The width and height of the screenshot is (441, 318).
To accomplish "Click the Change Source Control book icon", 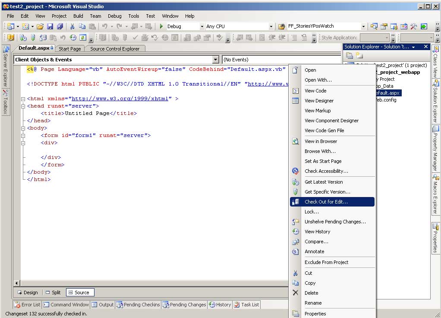I will click(x=11, y=38).
